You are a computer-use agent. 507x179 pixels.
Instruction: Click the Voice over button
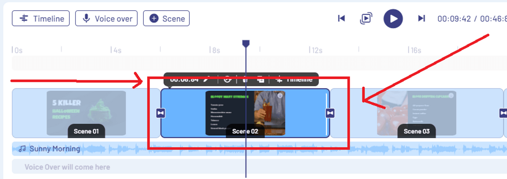[x=106, y=18]
